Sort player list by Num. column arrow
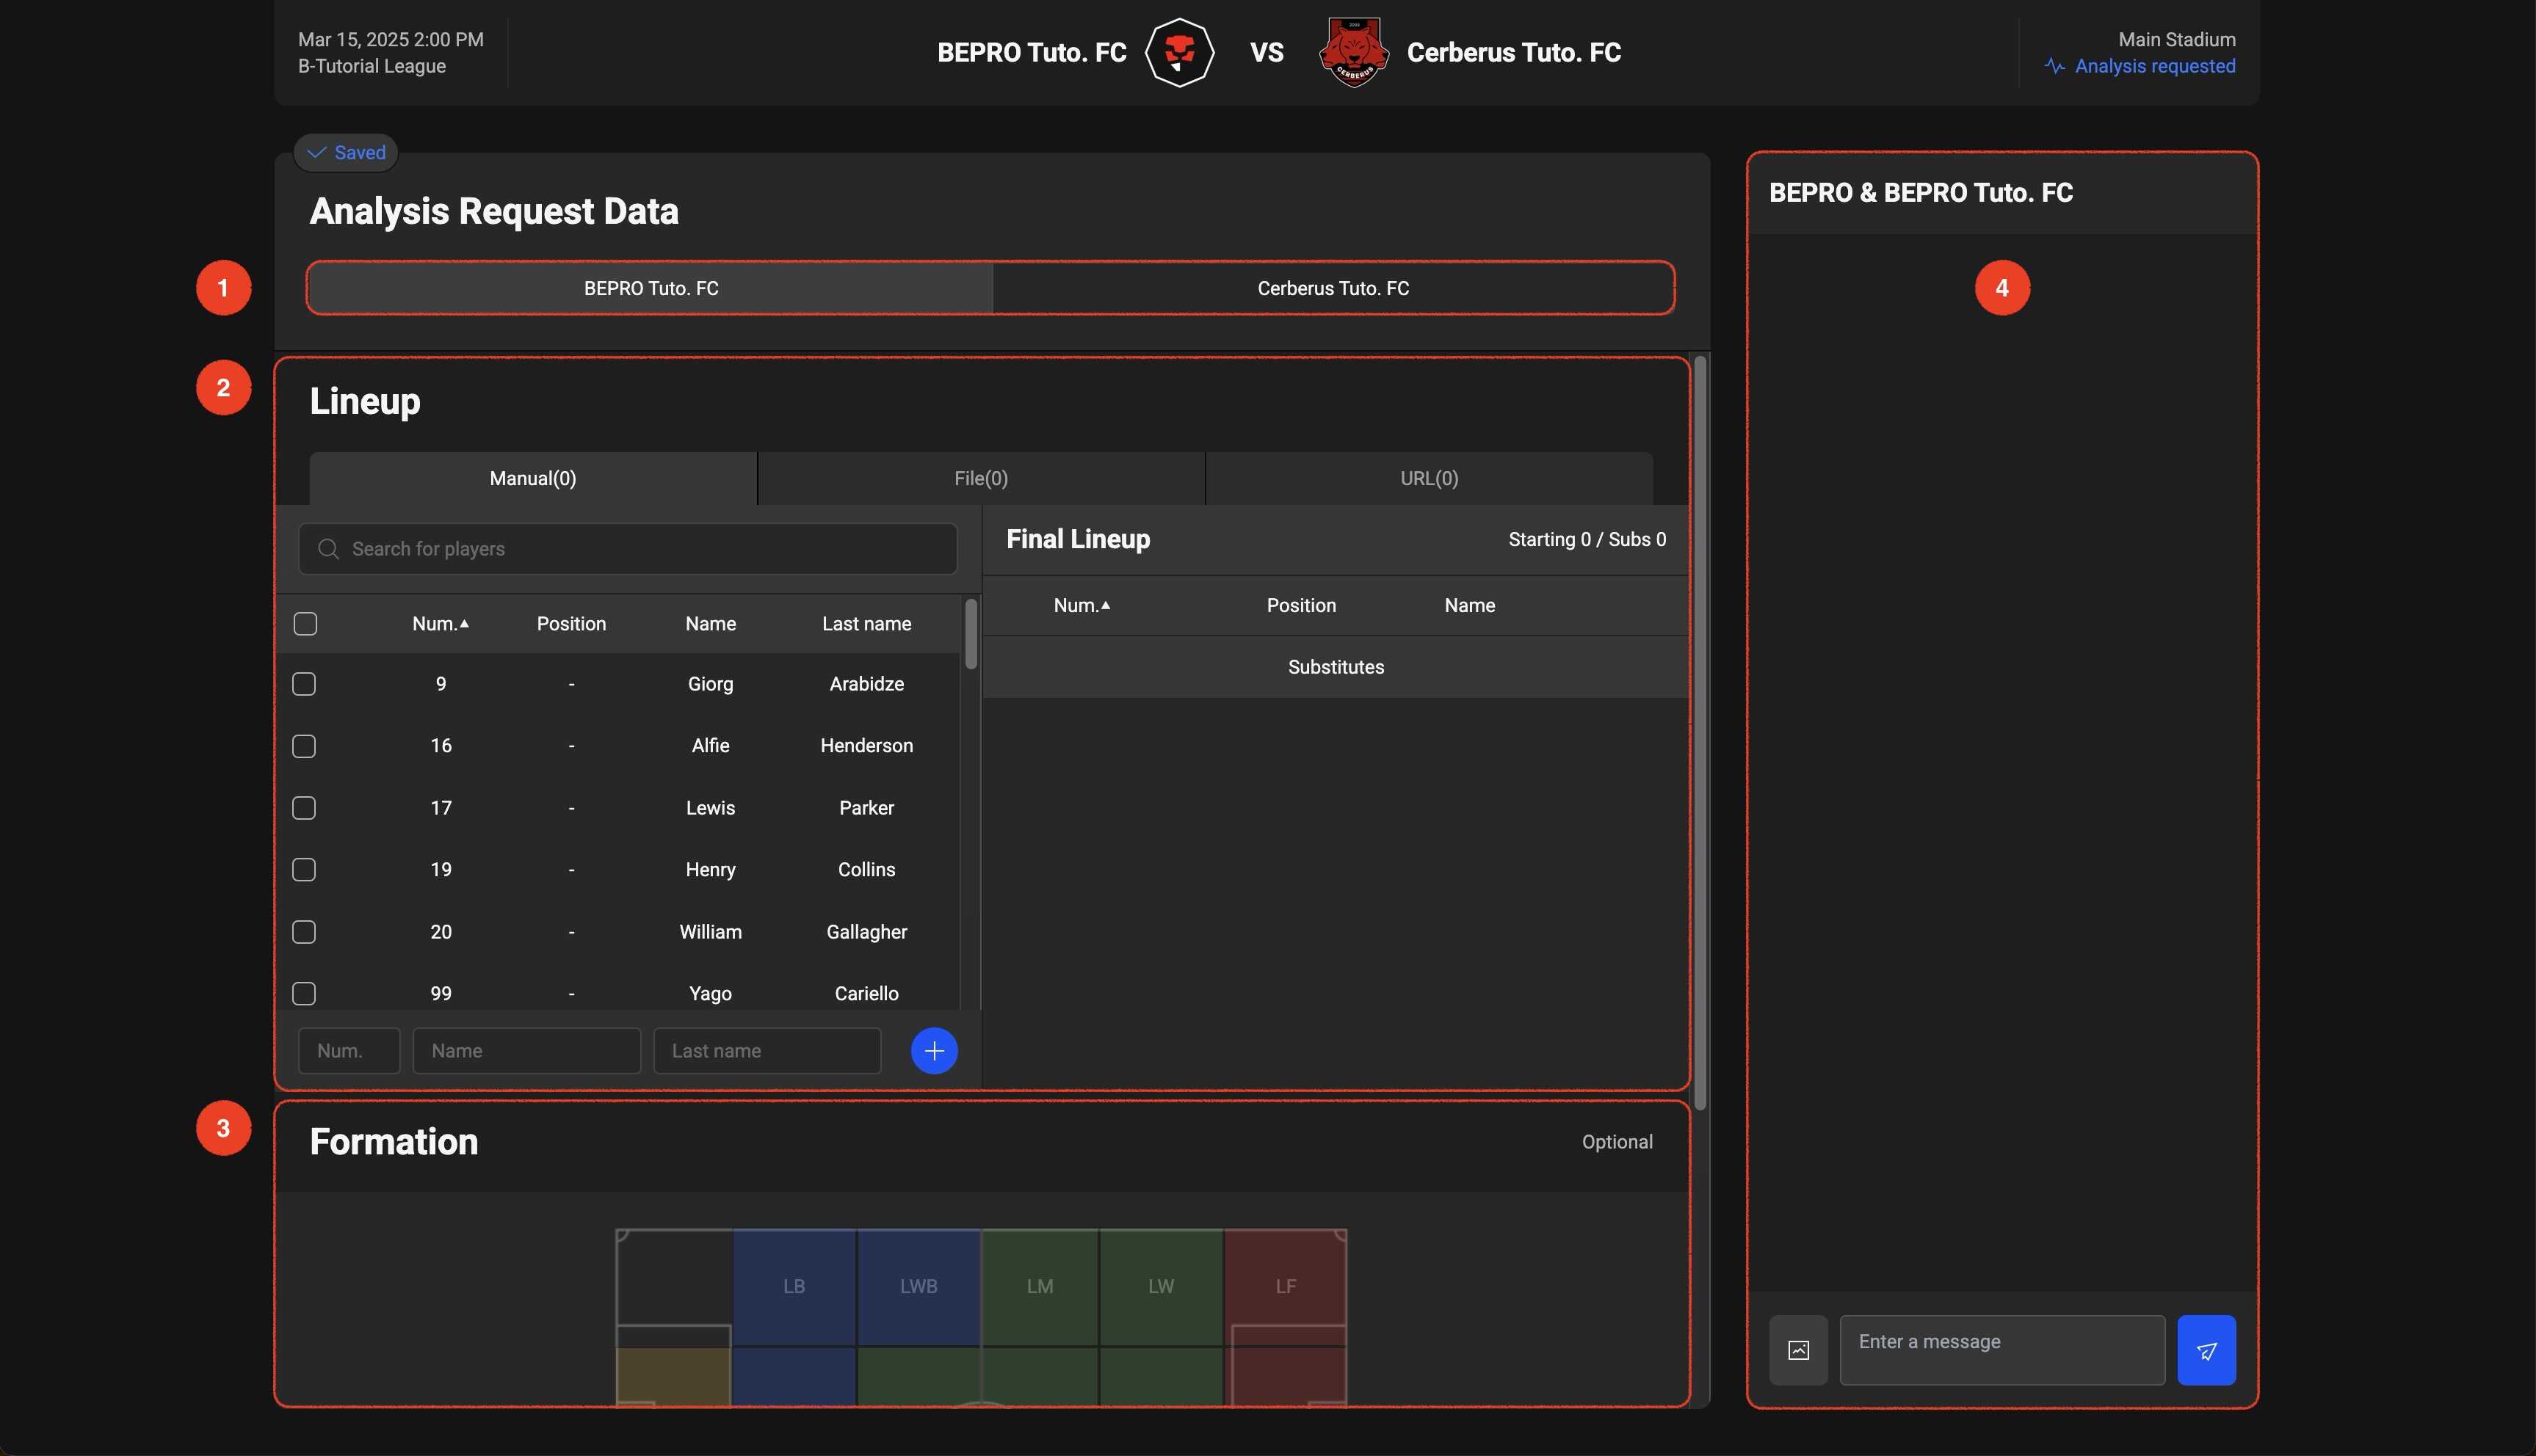The width and height of the screenshot is (2536, 1456). point(463,624)
